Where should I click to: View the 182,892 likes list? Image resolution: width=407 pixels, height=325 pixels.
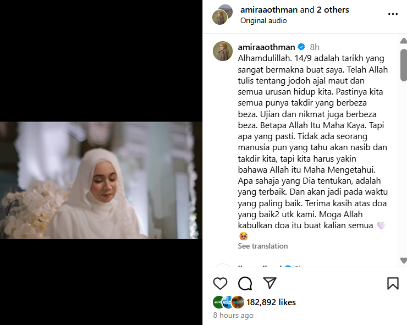[x=271, y=302]
